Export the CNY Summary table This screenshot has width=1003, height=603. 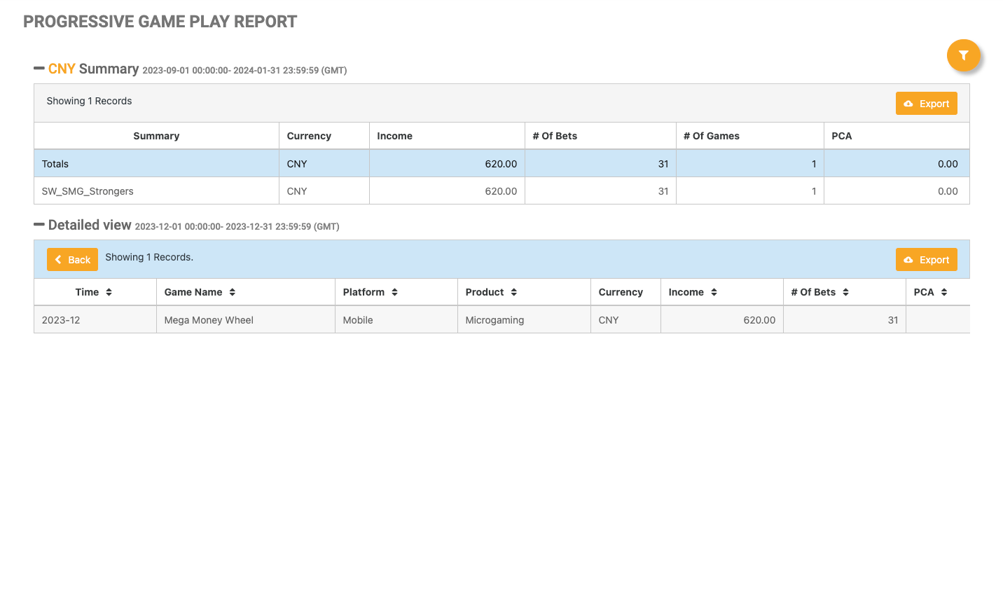point(926,104)
